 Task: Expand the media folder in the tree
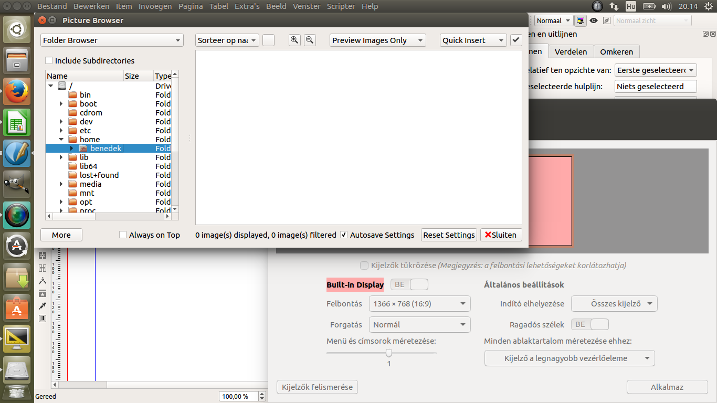61,184
